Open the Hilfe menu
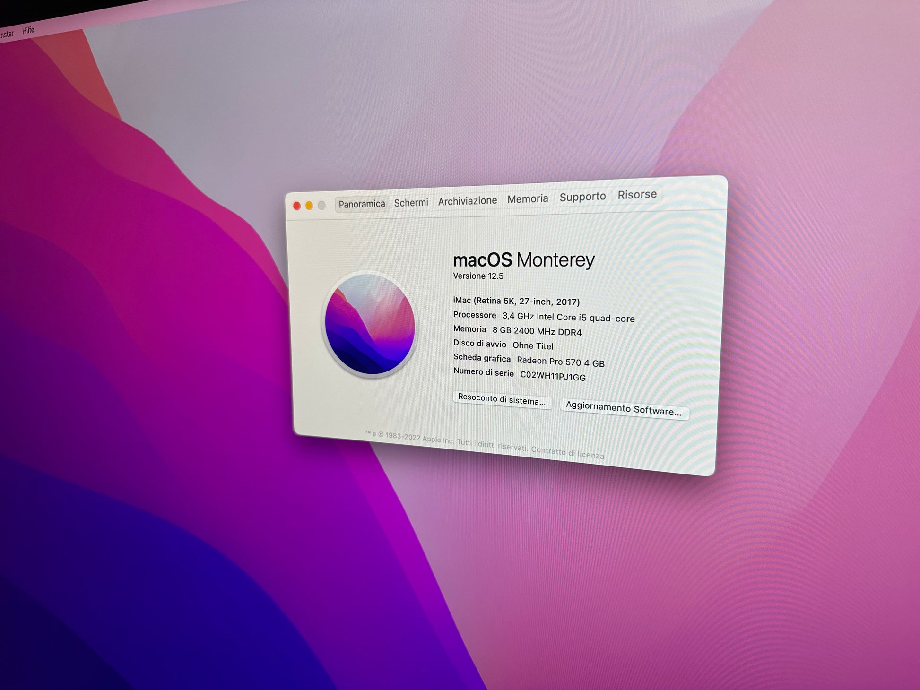 (x=28, y=30)
